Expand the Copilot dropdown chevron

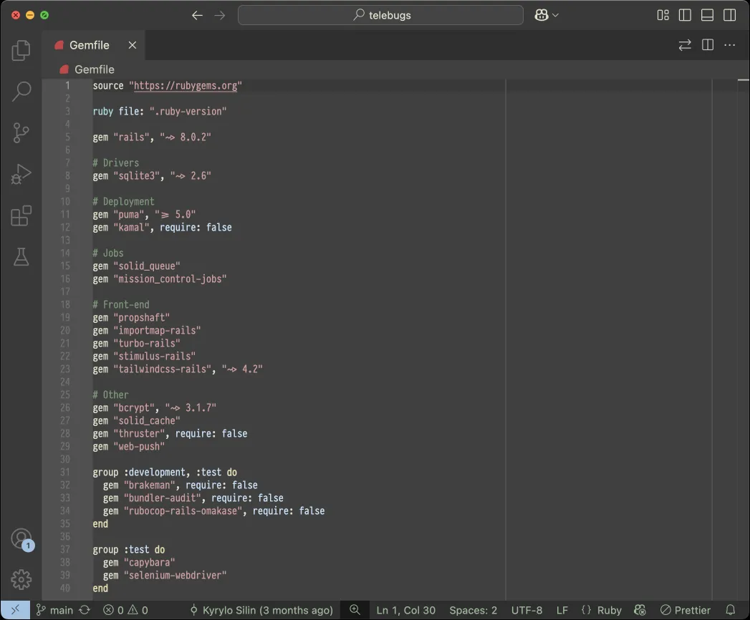(555, 15)
